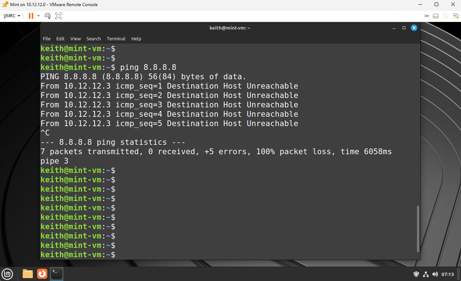The width and height of the screenshot is (461, 281).
Task: Click the hard disk device icon
Action: [436, 16]
